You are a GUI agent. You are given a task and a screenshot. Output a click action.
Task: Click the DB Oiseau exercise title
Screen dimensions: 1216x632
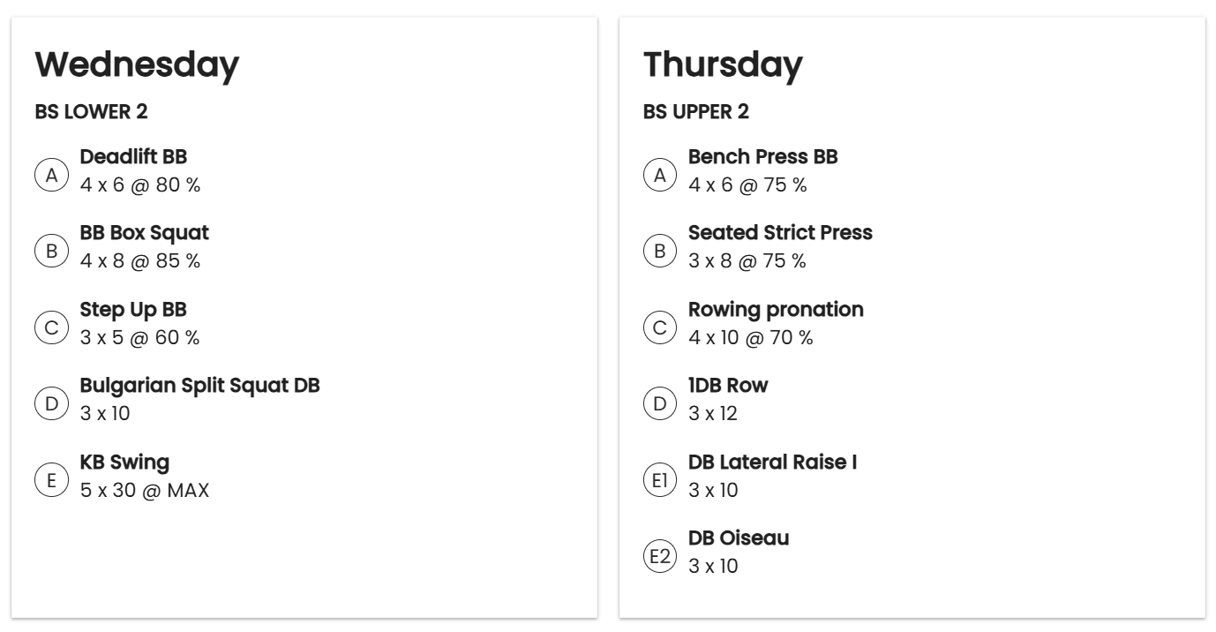739,538
